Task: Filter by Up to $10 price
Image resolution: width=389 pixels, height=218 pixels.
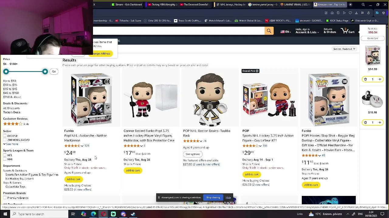Action: 10,81
